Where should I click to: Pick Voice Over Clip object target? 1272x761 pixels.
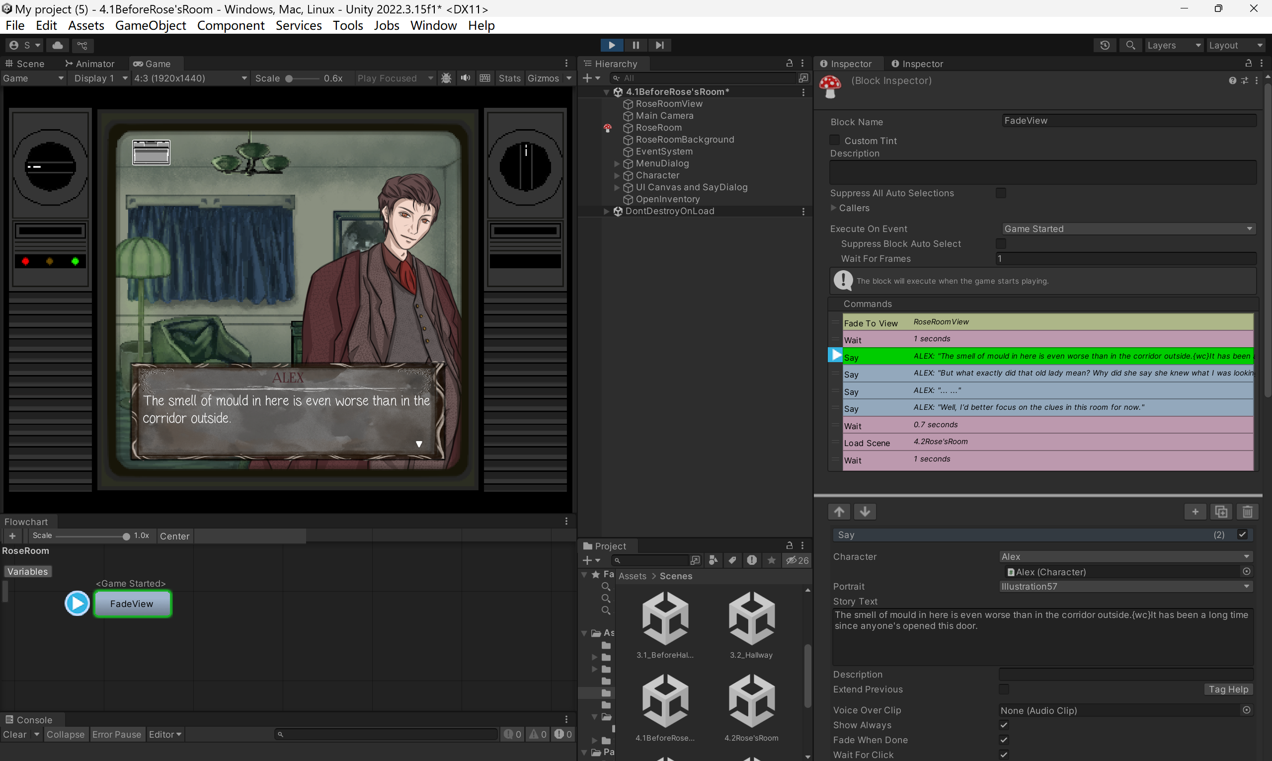pyautogui.click(x=1246, y=710)
